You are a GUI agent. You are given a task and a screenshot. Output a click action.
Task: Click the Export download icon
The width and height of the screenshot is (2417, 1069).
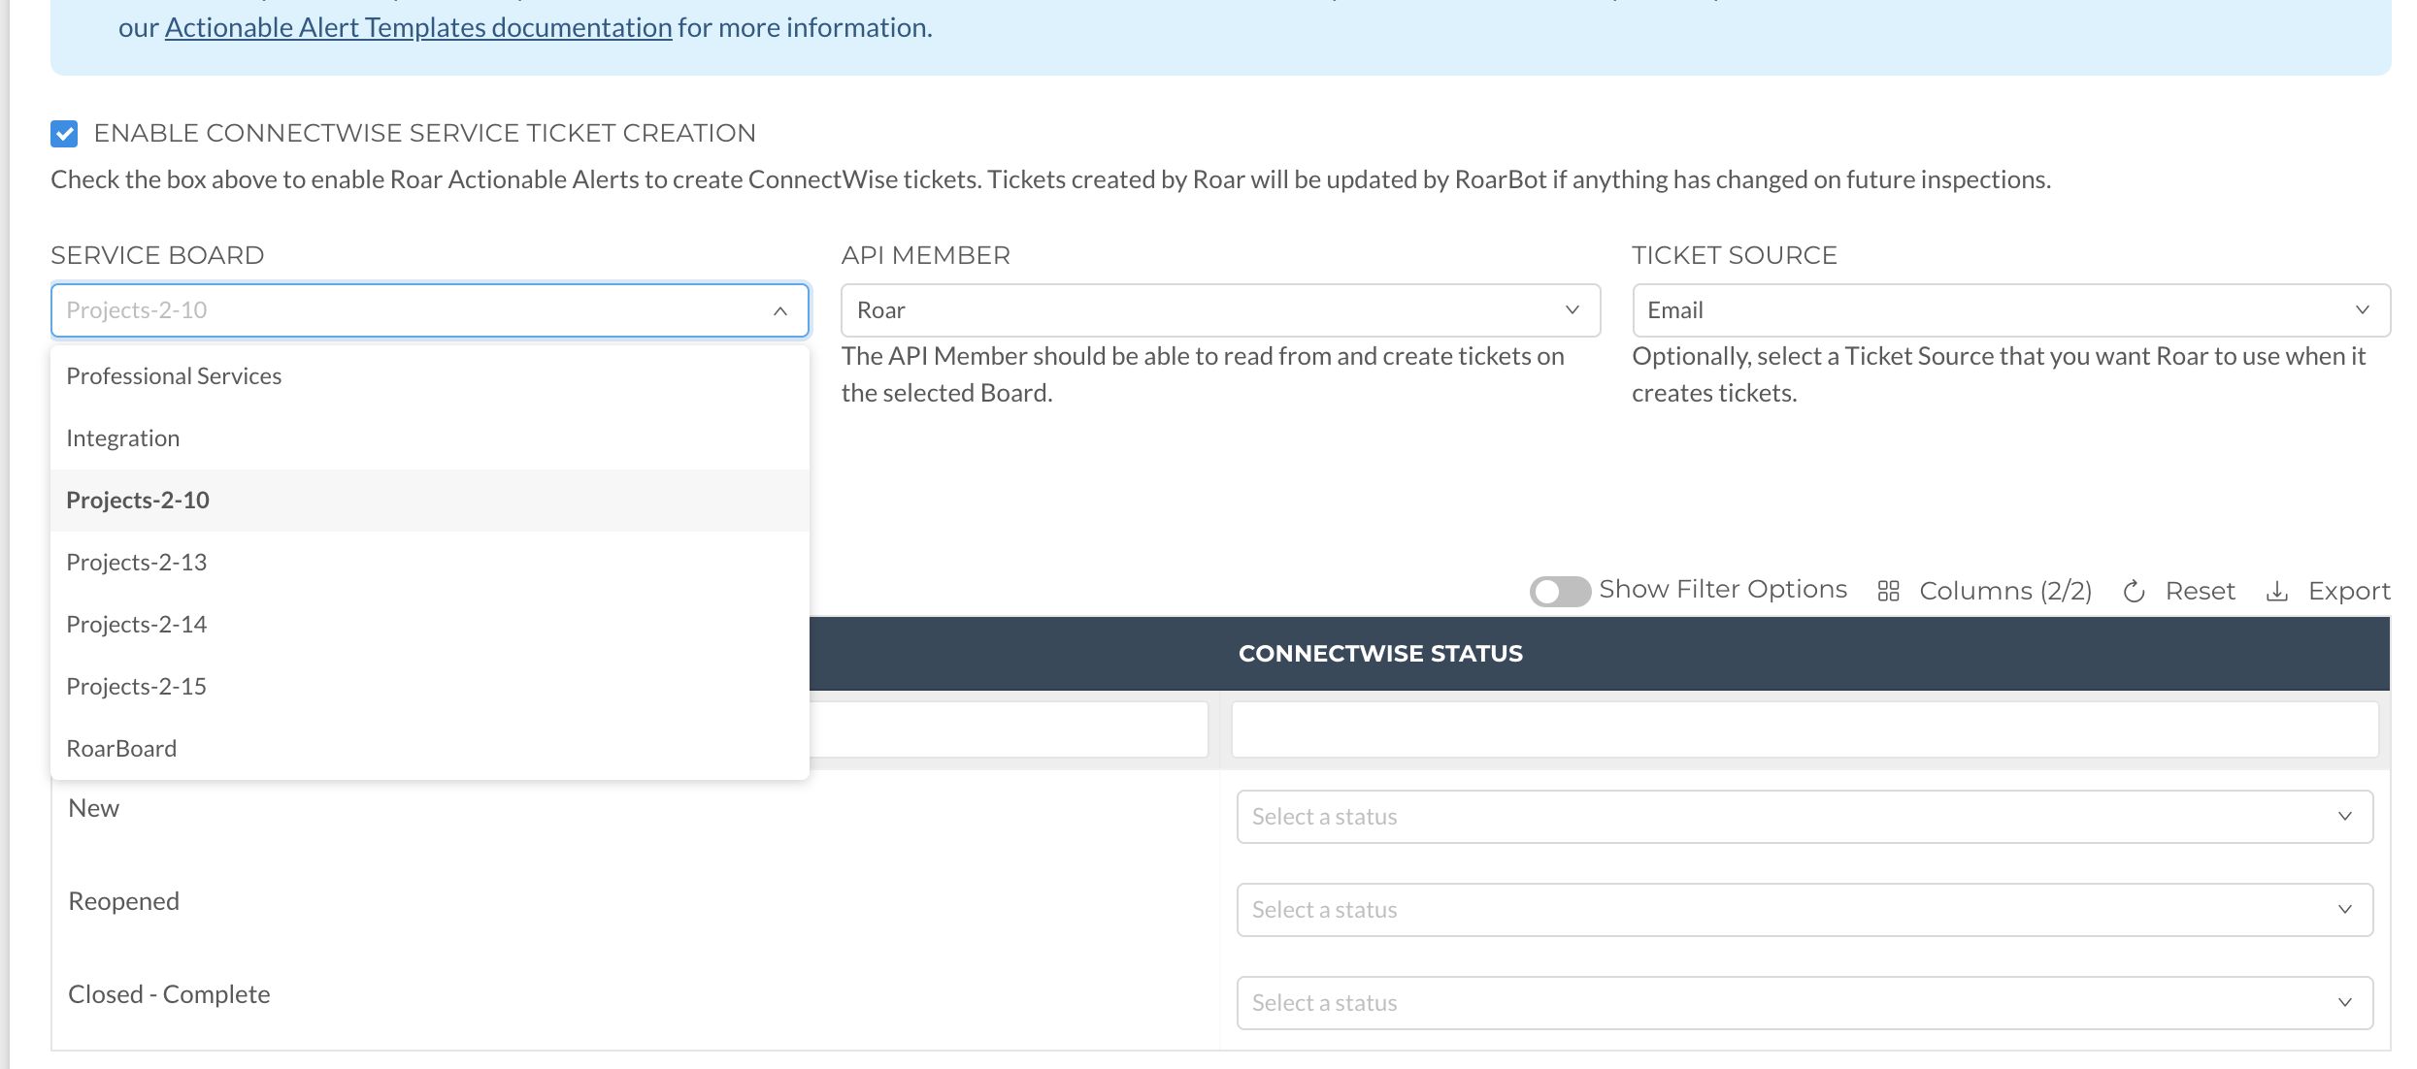2276,591
